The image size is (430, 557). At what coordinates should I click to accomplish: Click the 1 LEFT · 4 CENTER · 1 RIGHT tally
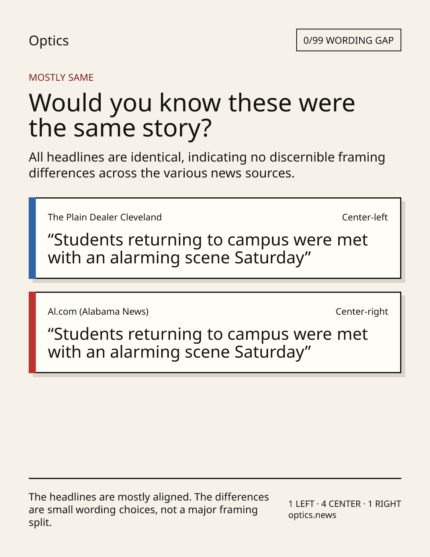click(x=345, y=504)
